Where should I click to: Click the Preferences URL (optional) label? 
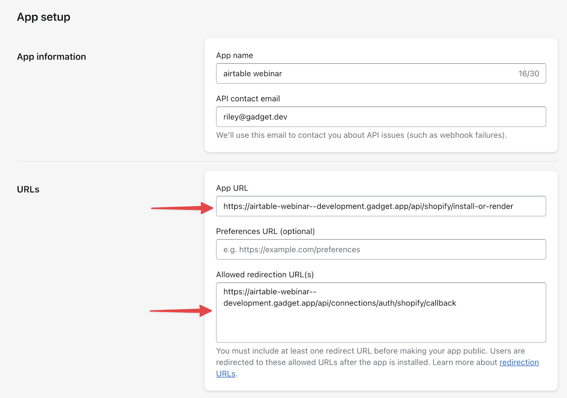[265, 231]
